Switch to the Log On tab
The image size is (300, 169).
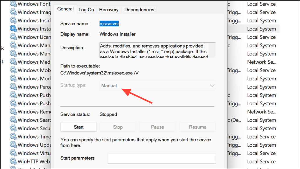click(86, 10)
